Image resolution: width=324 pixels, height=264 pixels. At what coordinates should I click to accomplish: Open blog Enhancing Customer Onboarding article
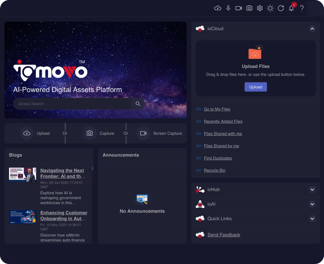coord(64,216)
